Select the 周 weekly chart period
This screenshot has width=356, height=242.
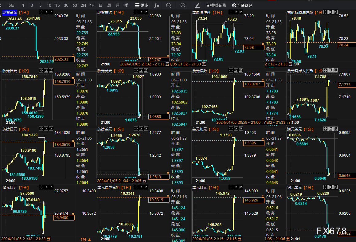click(109, 5)
